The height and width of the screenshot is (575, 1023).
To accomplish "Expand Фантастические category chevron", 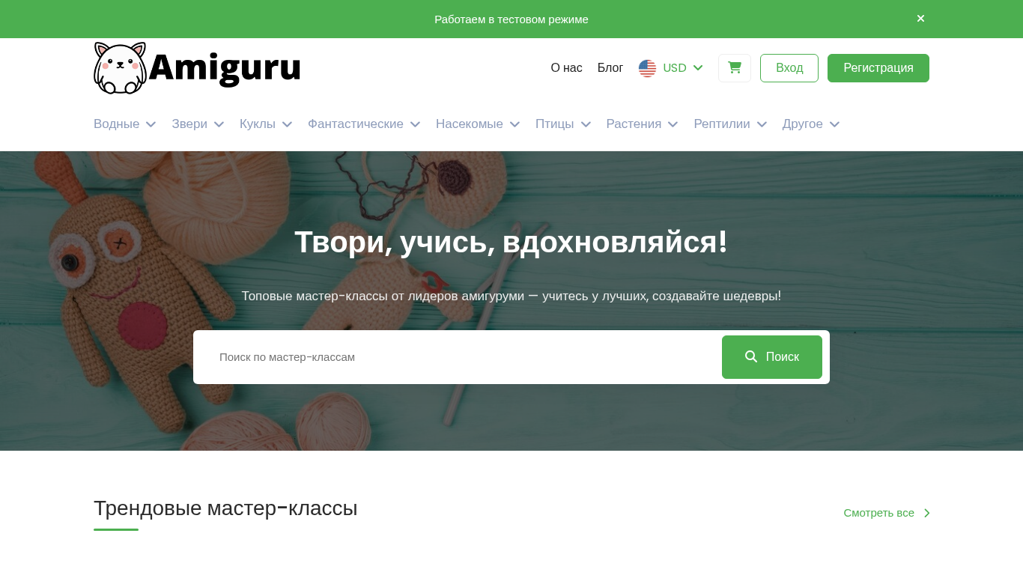I will (415, 124).
